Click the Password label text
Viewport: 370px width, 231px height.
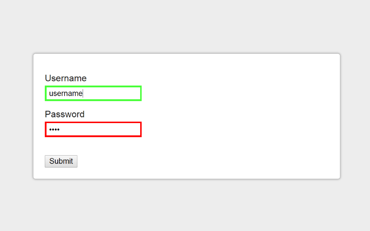click(65, 114)
